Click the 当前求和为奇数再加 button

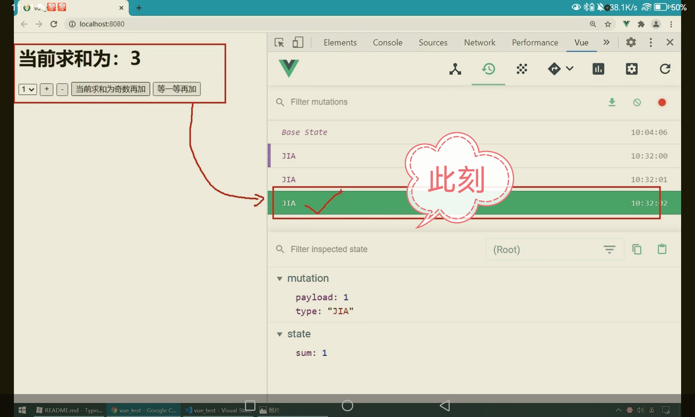111,89
